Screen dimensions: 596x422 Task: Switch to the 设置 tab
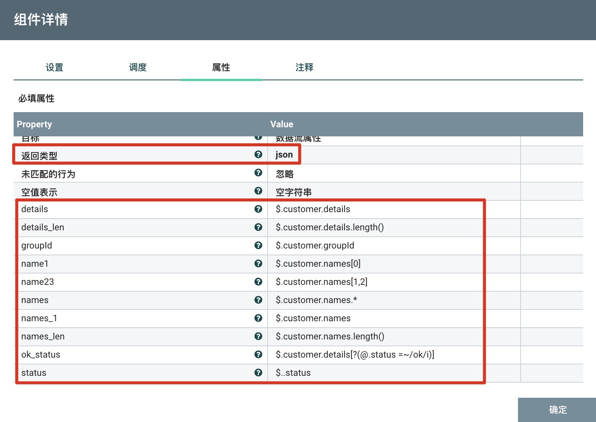55,67
